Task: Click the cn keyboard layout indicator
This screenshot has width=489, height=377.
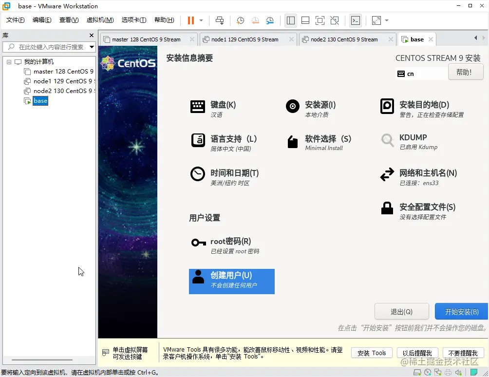Action: point(421,74)
